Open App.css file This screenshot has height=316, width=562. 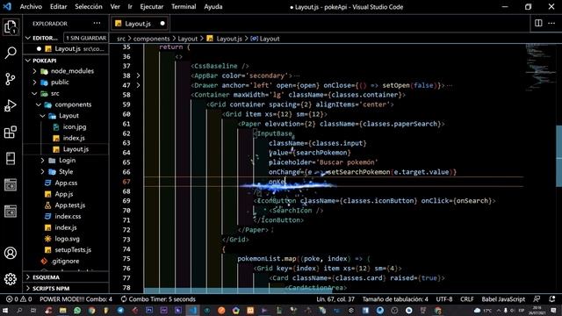point(67,183)
